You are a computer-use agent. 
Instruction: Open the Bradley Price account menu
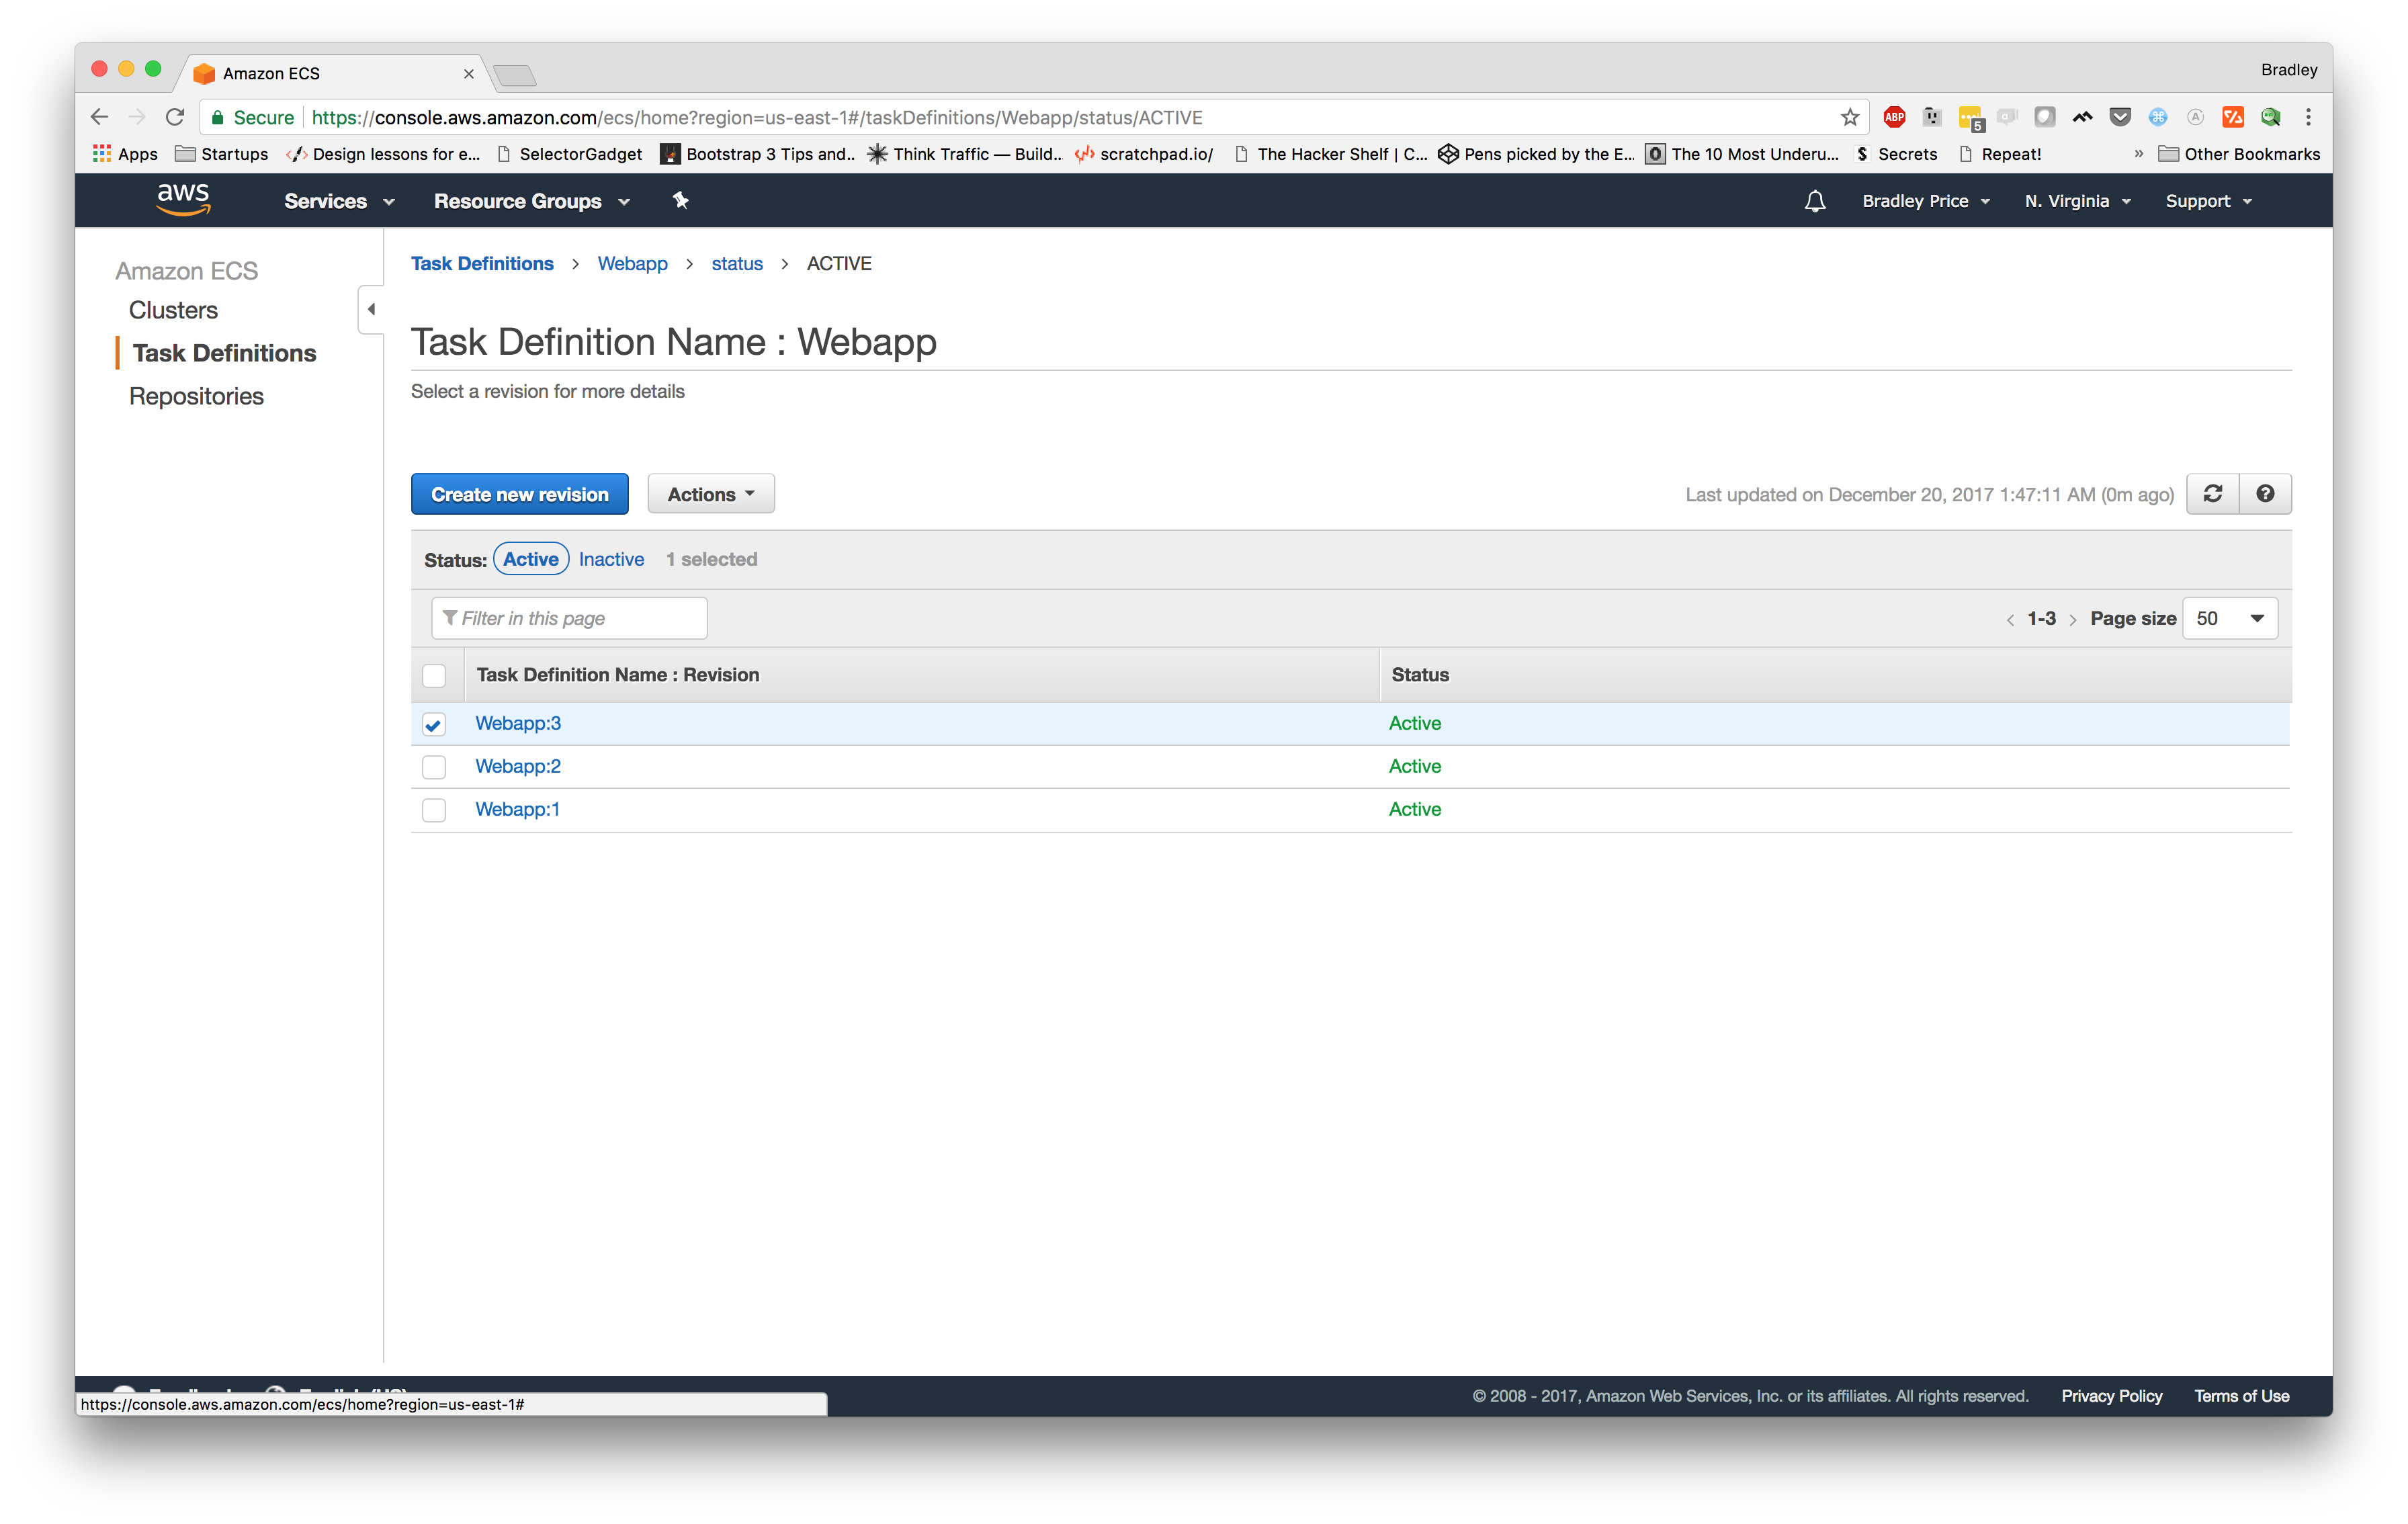coord(1926,201)
